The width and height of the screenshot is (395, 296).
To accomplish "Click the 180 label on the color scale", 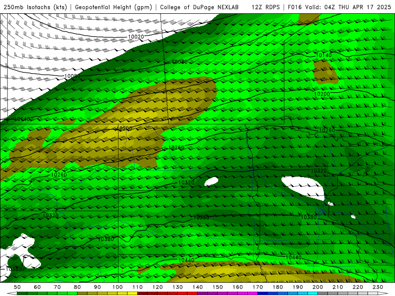I will tap(277, 287).
